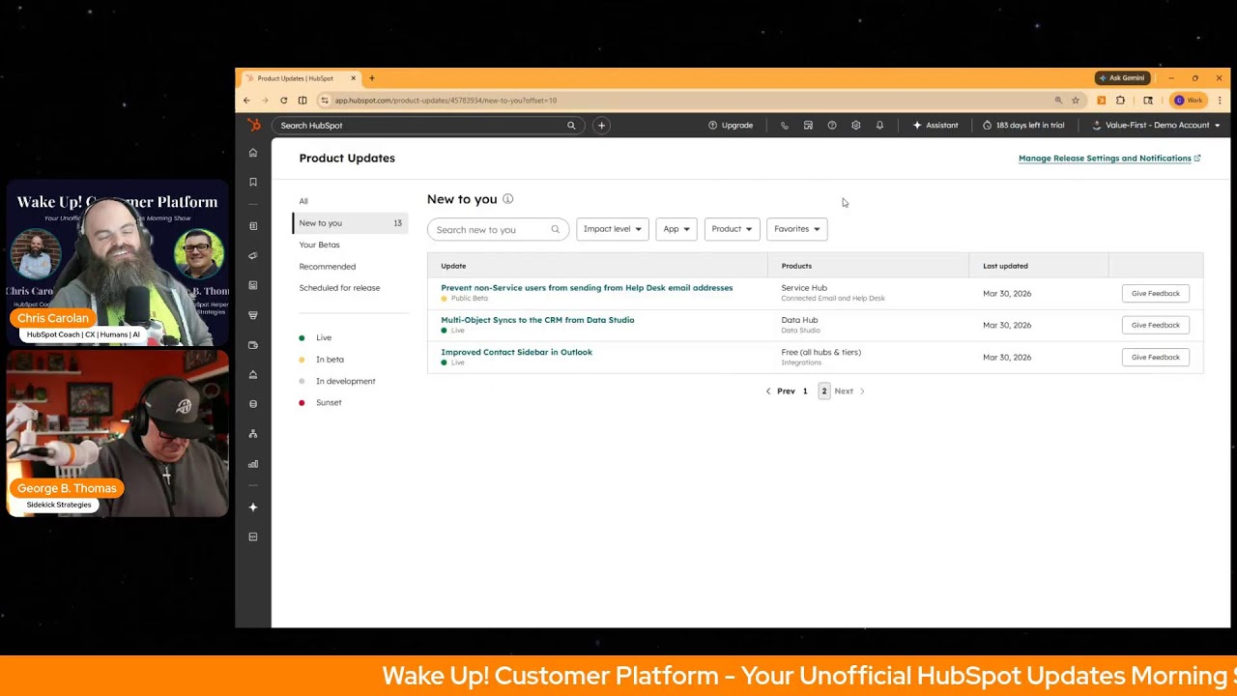Open Chrome three-dot menu
Viewport: 1237px width, 696px height.
pyautogui.click(x=1220, y=101)
